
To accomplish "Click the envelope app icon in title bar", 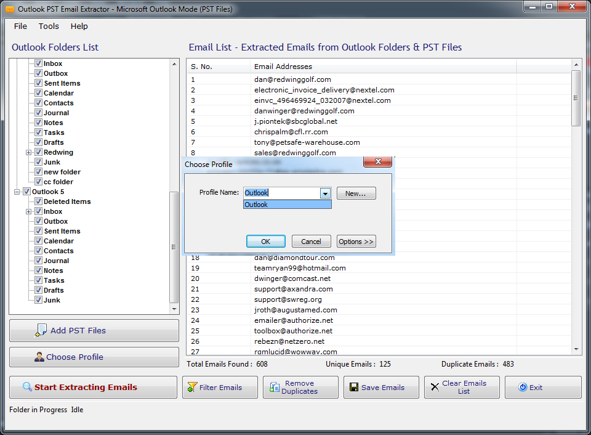I will 10,9.
